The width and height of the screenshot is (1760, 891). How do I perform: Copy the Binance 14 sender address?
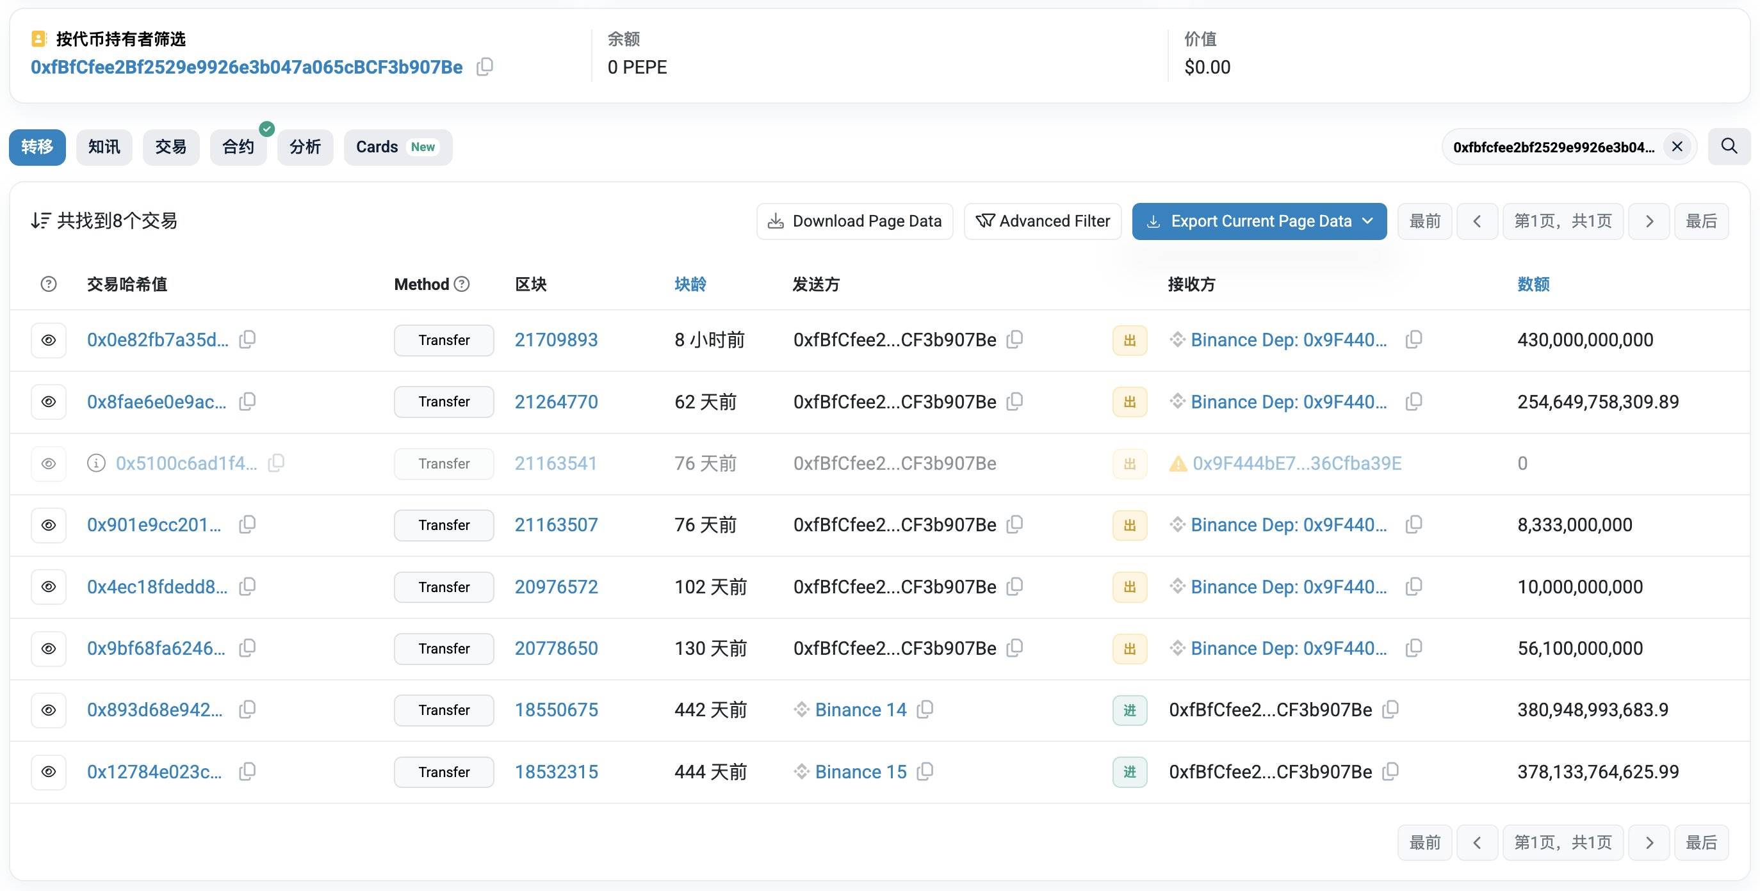pyautogui.click(x=925, y=709)
